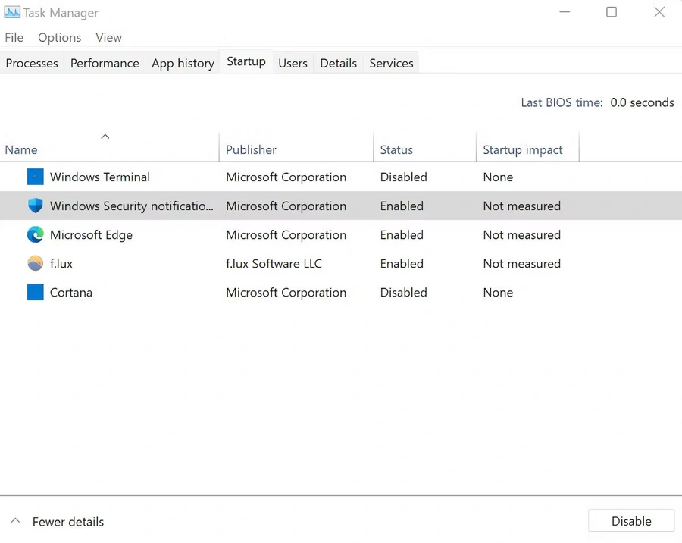Sort entries by the Publisher column
Viewport: 682px width, 543px height.
(x=251, y=149)
